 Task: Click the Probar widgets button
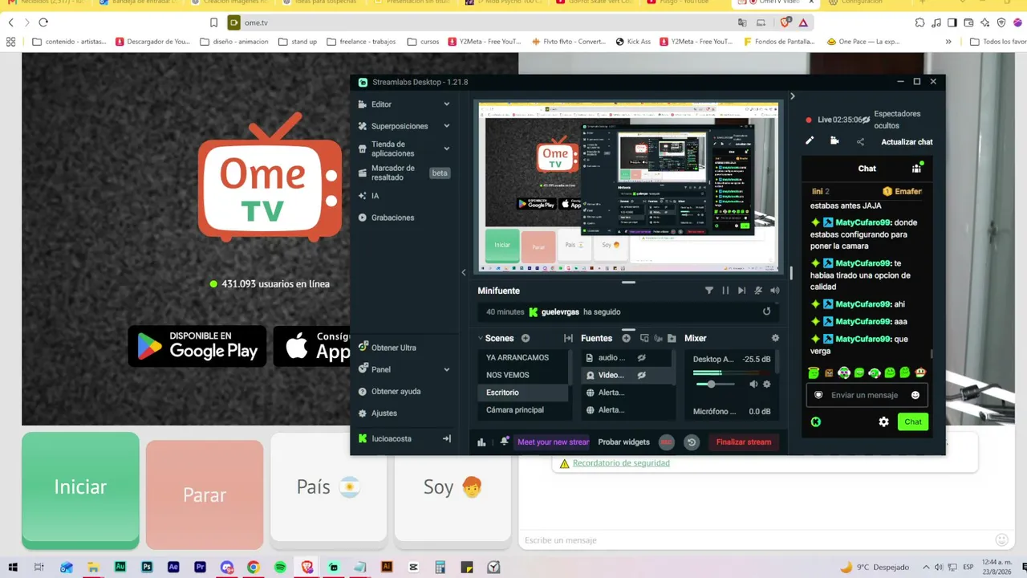tap(624, 442)
